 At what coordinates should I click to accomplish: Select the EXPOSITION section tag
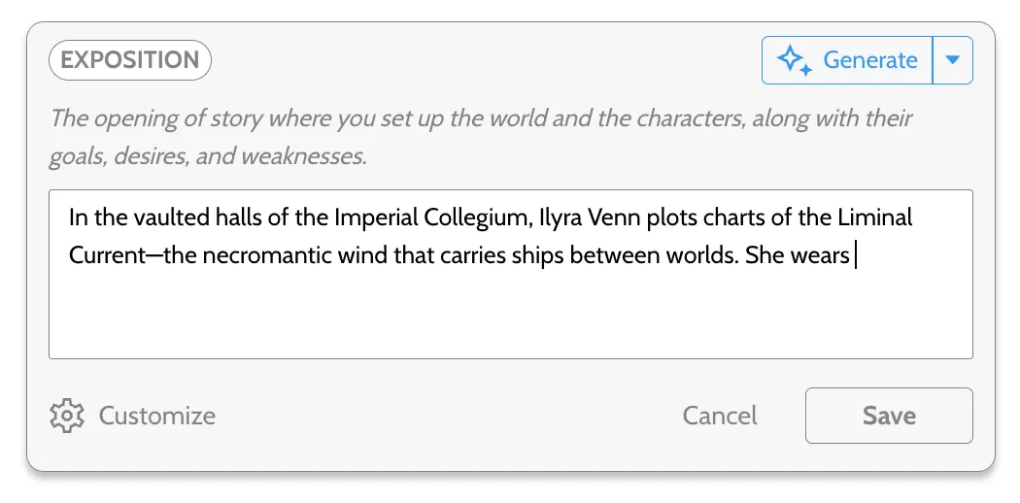pyautogui.click(x=130, y=60)
